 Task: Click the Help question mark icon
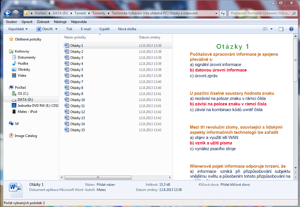click(x=291, y=29)
